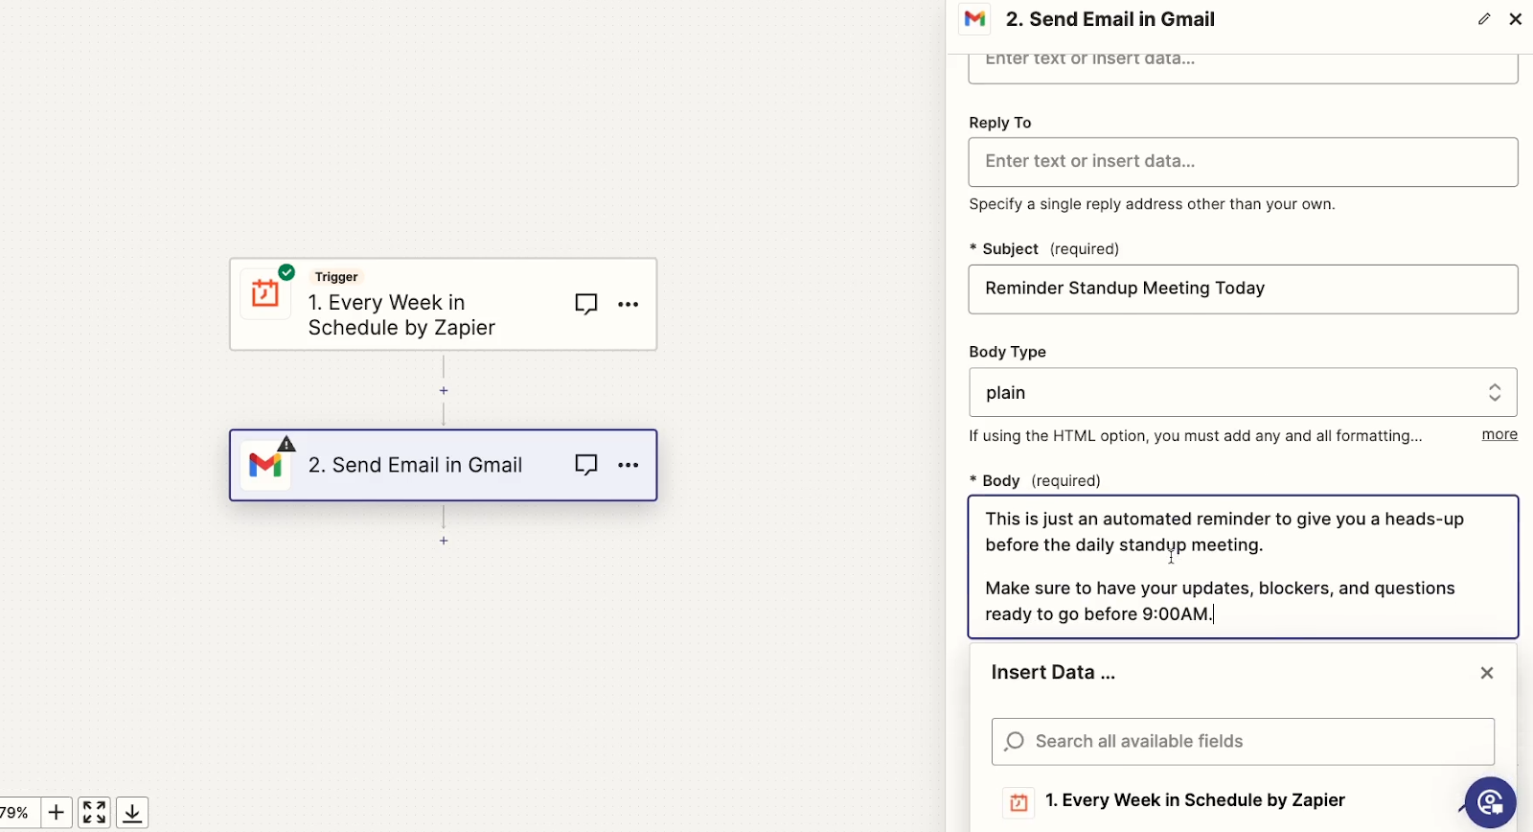Image resolution: width=1533 pixels, height=832 pixels.
Task: Click the 79% zoom level indicator
Action: 14,813
